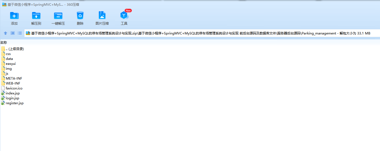Select the css folder icon
This screenshot has width=380, height=151.
3,54
